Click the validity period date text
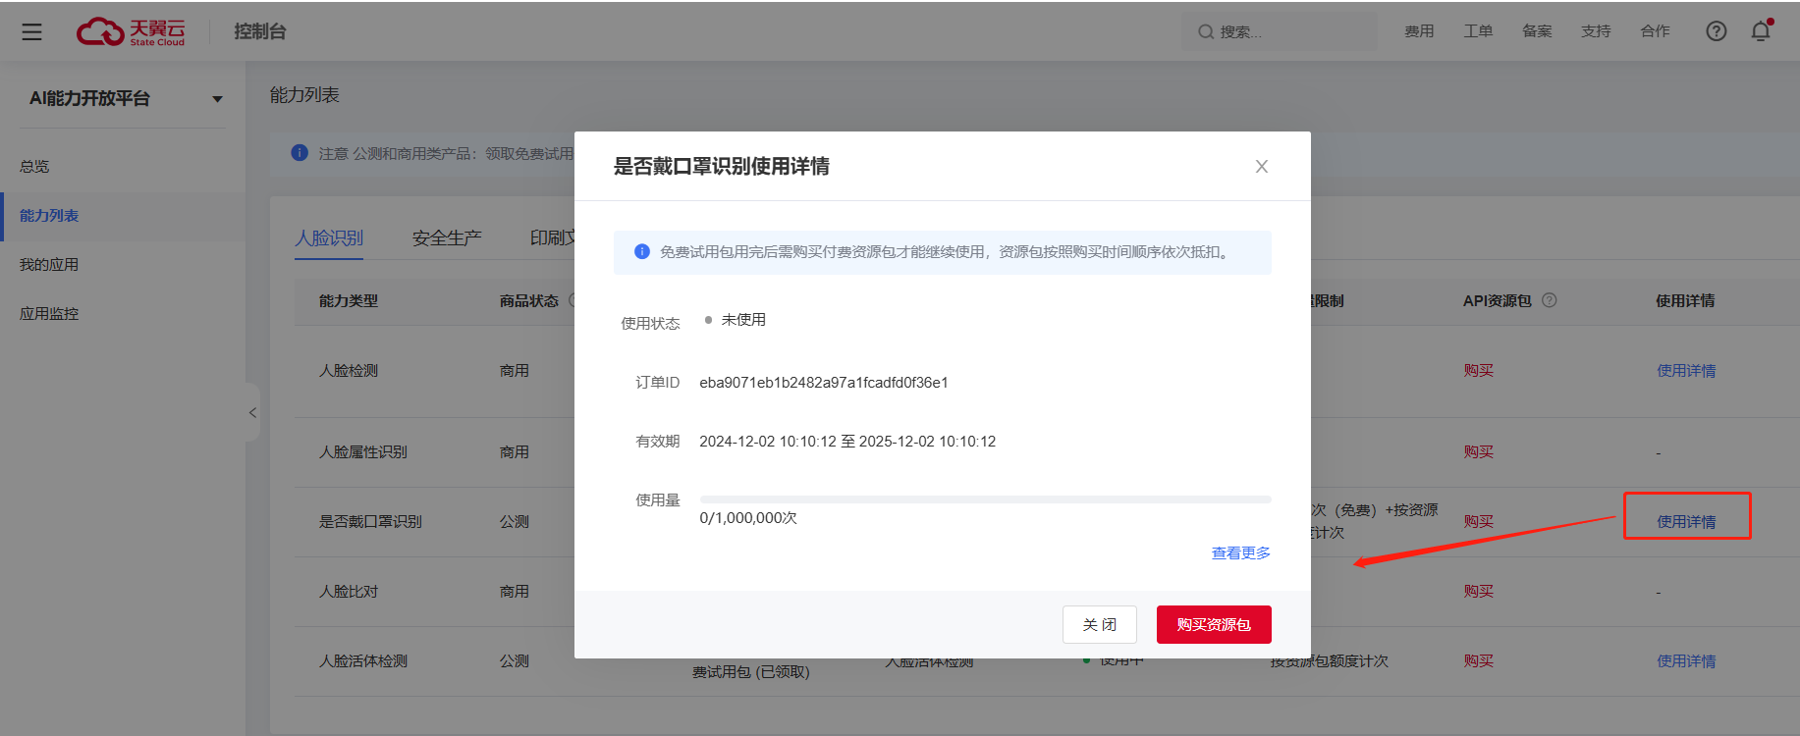1800x736 pixels. [847, 442]
